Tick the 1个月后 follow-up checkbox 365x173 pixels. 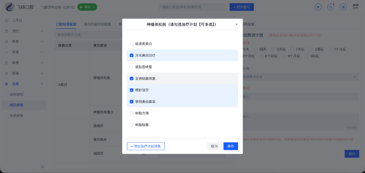click(330, 49)
